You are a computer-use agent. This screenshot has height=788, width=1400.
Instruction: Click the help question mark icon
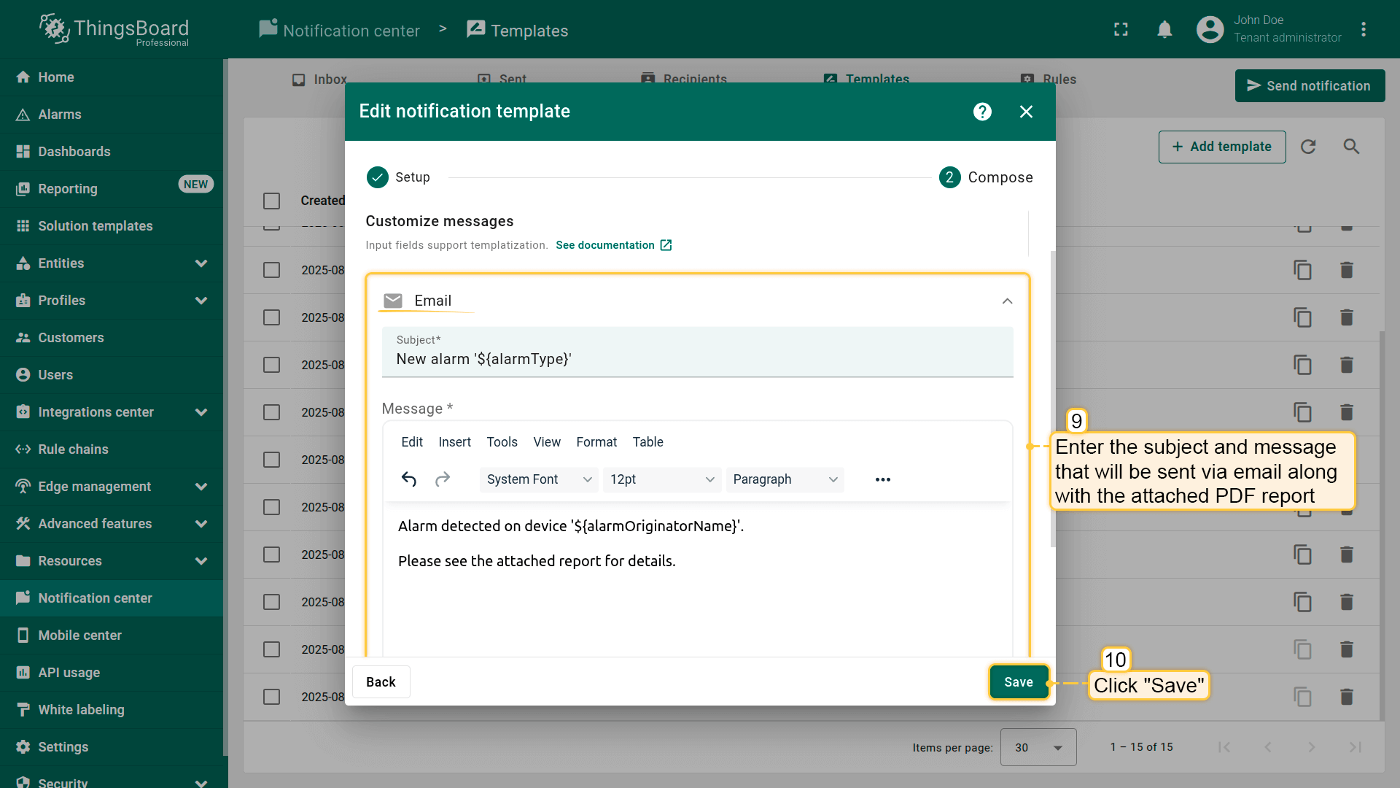pos(982,112)
